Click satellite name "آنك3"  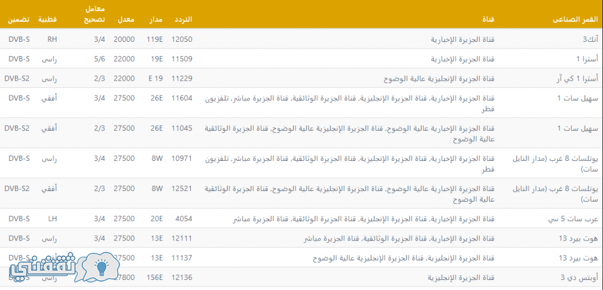pyautogui.click(x=590, y=39)
